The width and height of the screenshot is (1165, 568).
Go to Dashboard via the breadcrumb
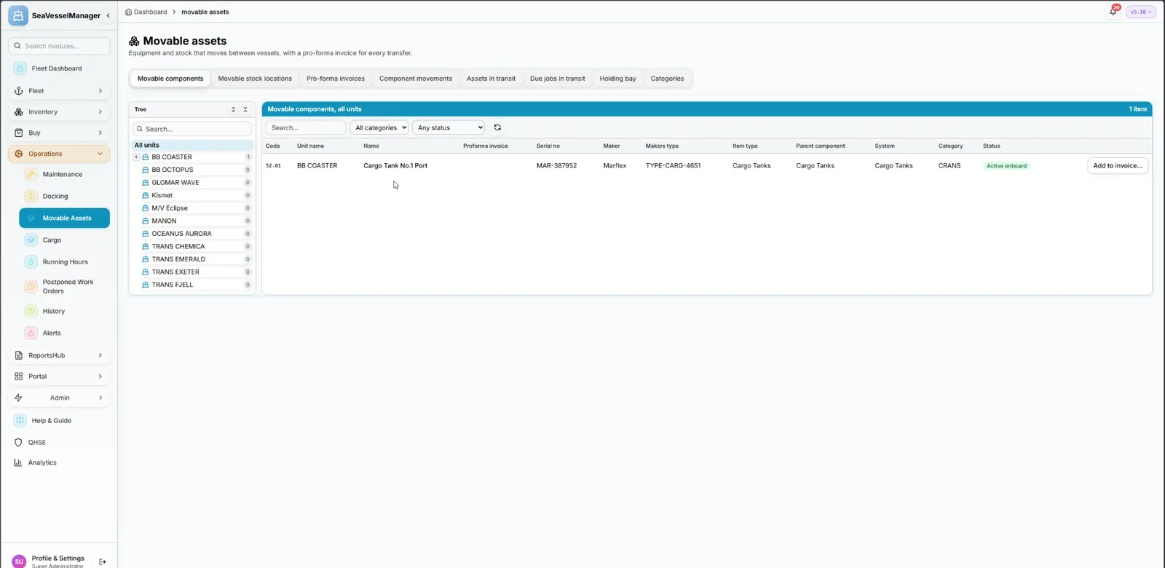[146, 12]
